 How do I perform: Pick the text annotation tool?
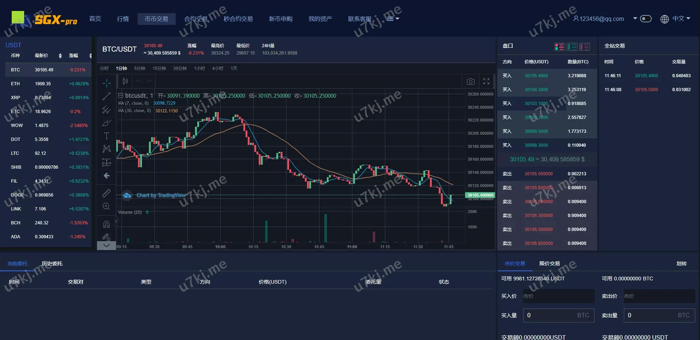coord(106,136)
